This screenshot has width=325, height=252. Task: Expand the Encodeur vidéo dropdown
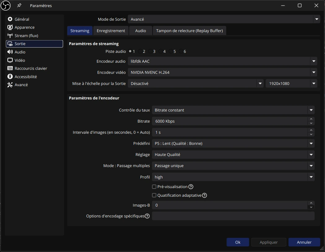tap(222, 72)
